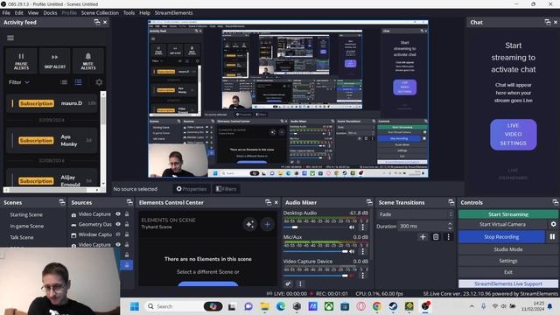Mute Mic/Aux with speaker icon
Screen dimensions: 560x315
(352, 251)
